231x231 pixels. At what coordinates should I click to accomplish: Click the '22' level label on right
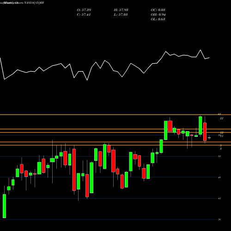pyautogui.click(x=221, y=118)
